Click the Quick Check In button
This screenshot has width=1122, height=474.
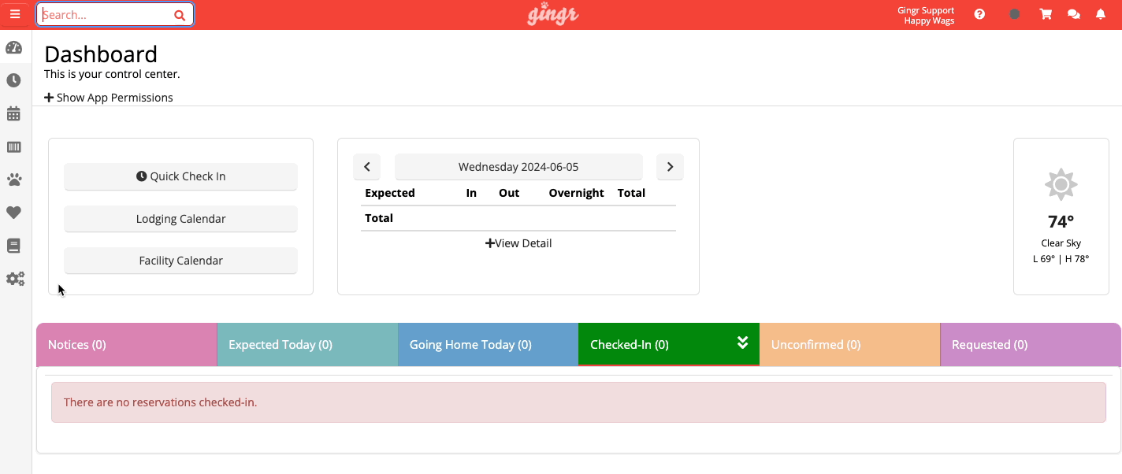point(180,176)
